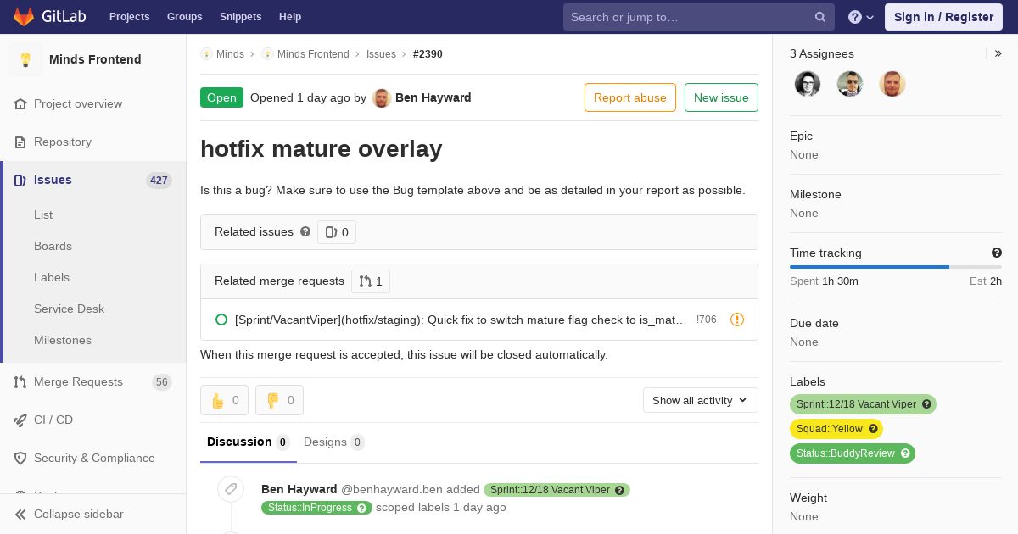Click Ben Hayward author avatar

(382, 97)
